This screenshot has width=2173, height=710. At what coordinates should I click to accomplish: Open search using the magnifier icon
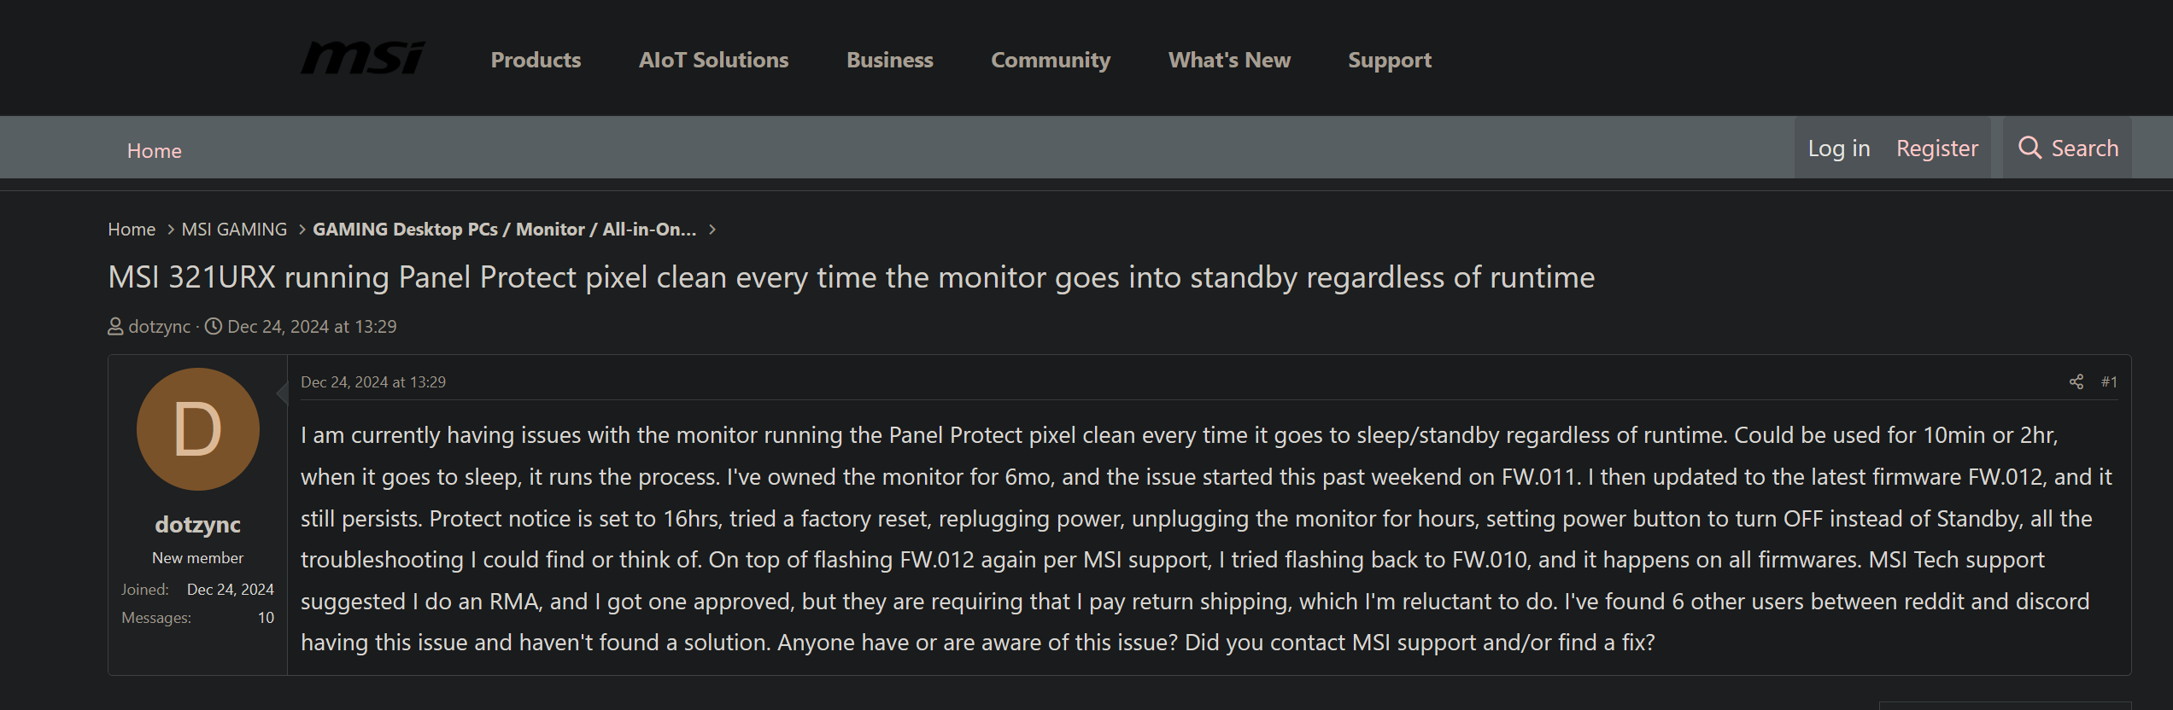pos(2031,148)
